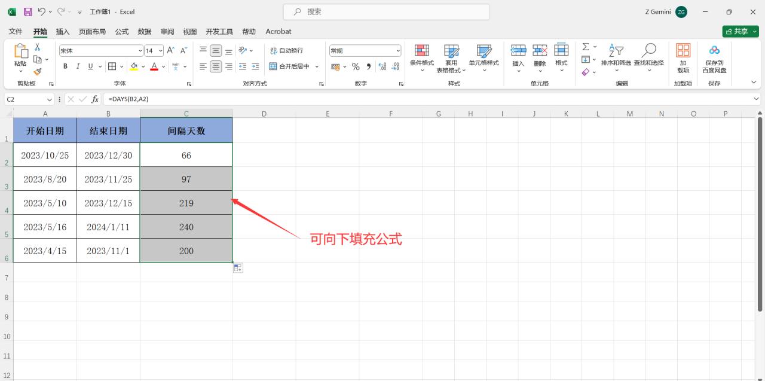Click the 搜索 search box
This screenshot has height=381, width=765.
click(386, 11)
